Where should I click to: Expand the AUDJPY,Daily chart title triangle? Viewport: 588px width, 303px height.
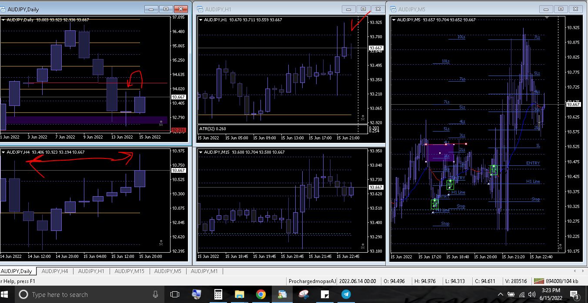click(3, 20)
